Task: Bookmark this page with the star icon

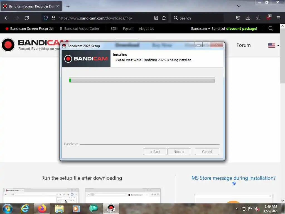Action: point(164,18)
